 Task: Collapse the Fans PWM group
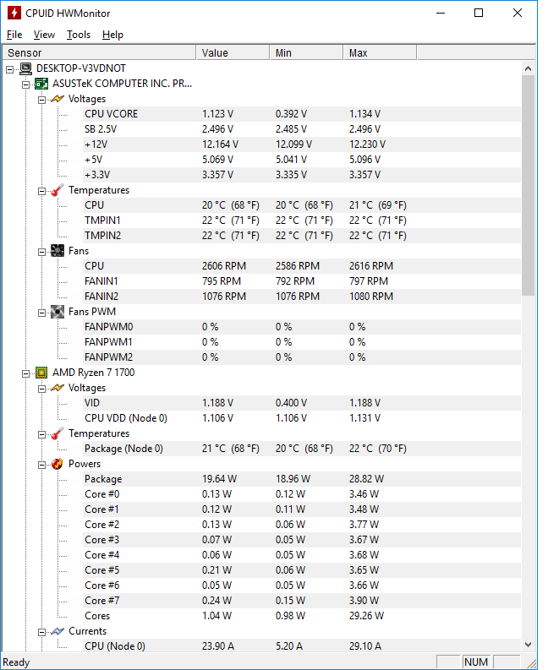click(x=41, y=313)
